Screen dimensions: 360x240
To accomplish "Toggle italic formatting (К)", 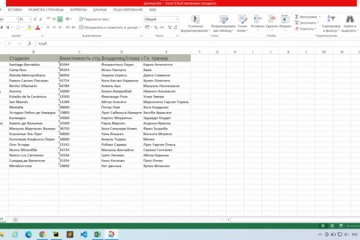I will pyautogui.click(x=2, y=27).
